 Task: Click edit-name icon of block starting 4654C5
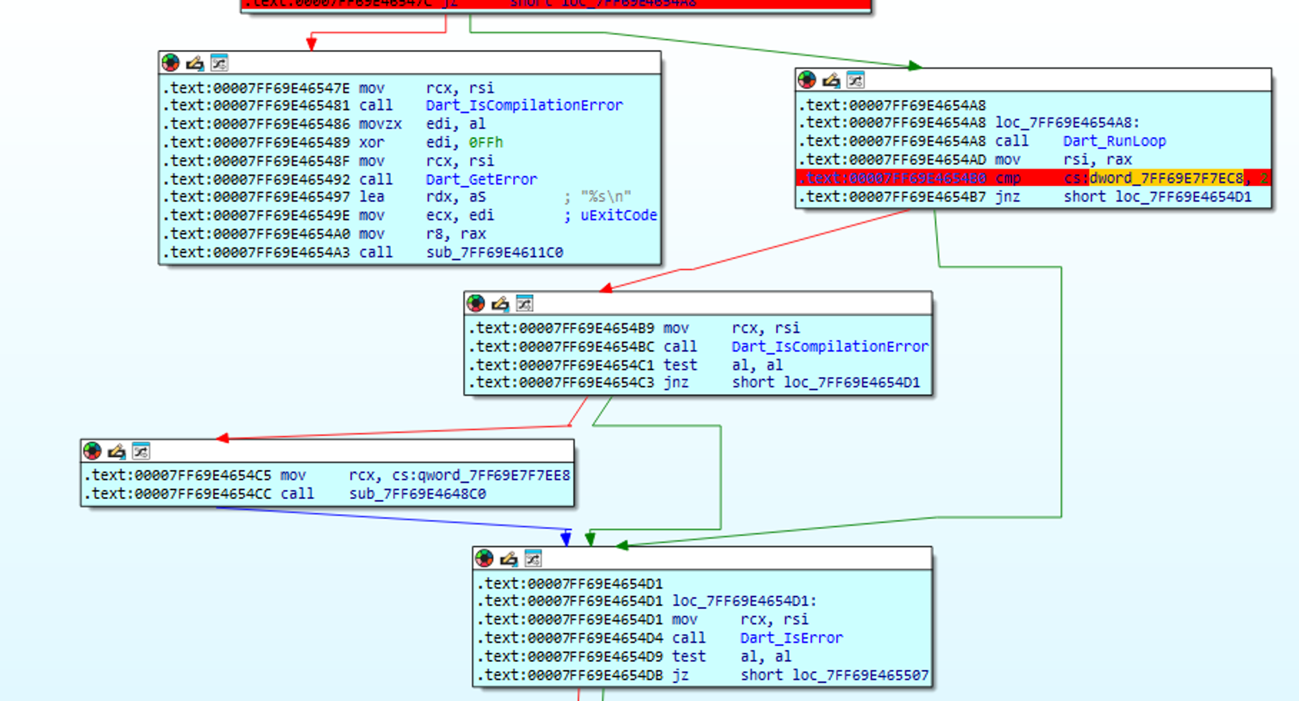(x=117, y=450)
